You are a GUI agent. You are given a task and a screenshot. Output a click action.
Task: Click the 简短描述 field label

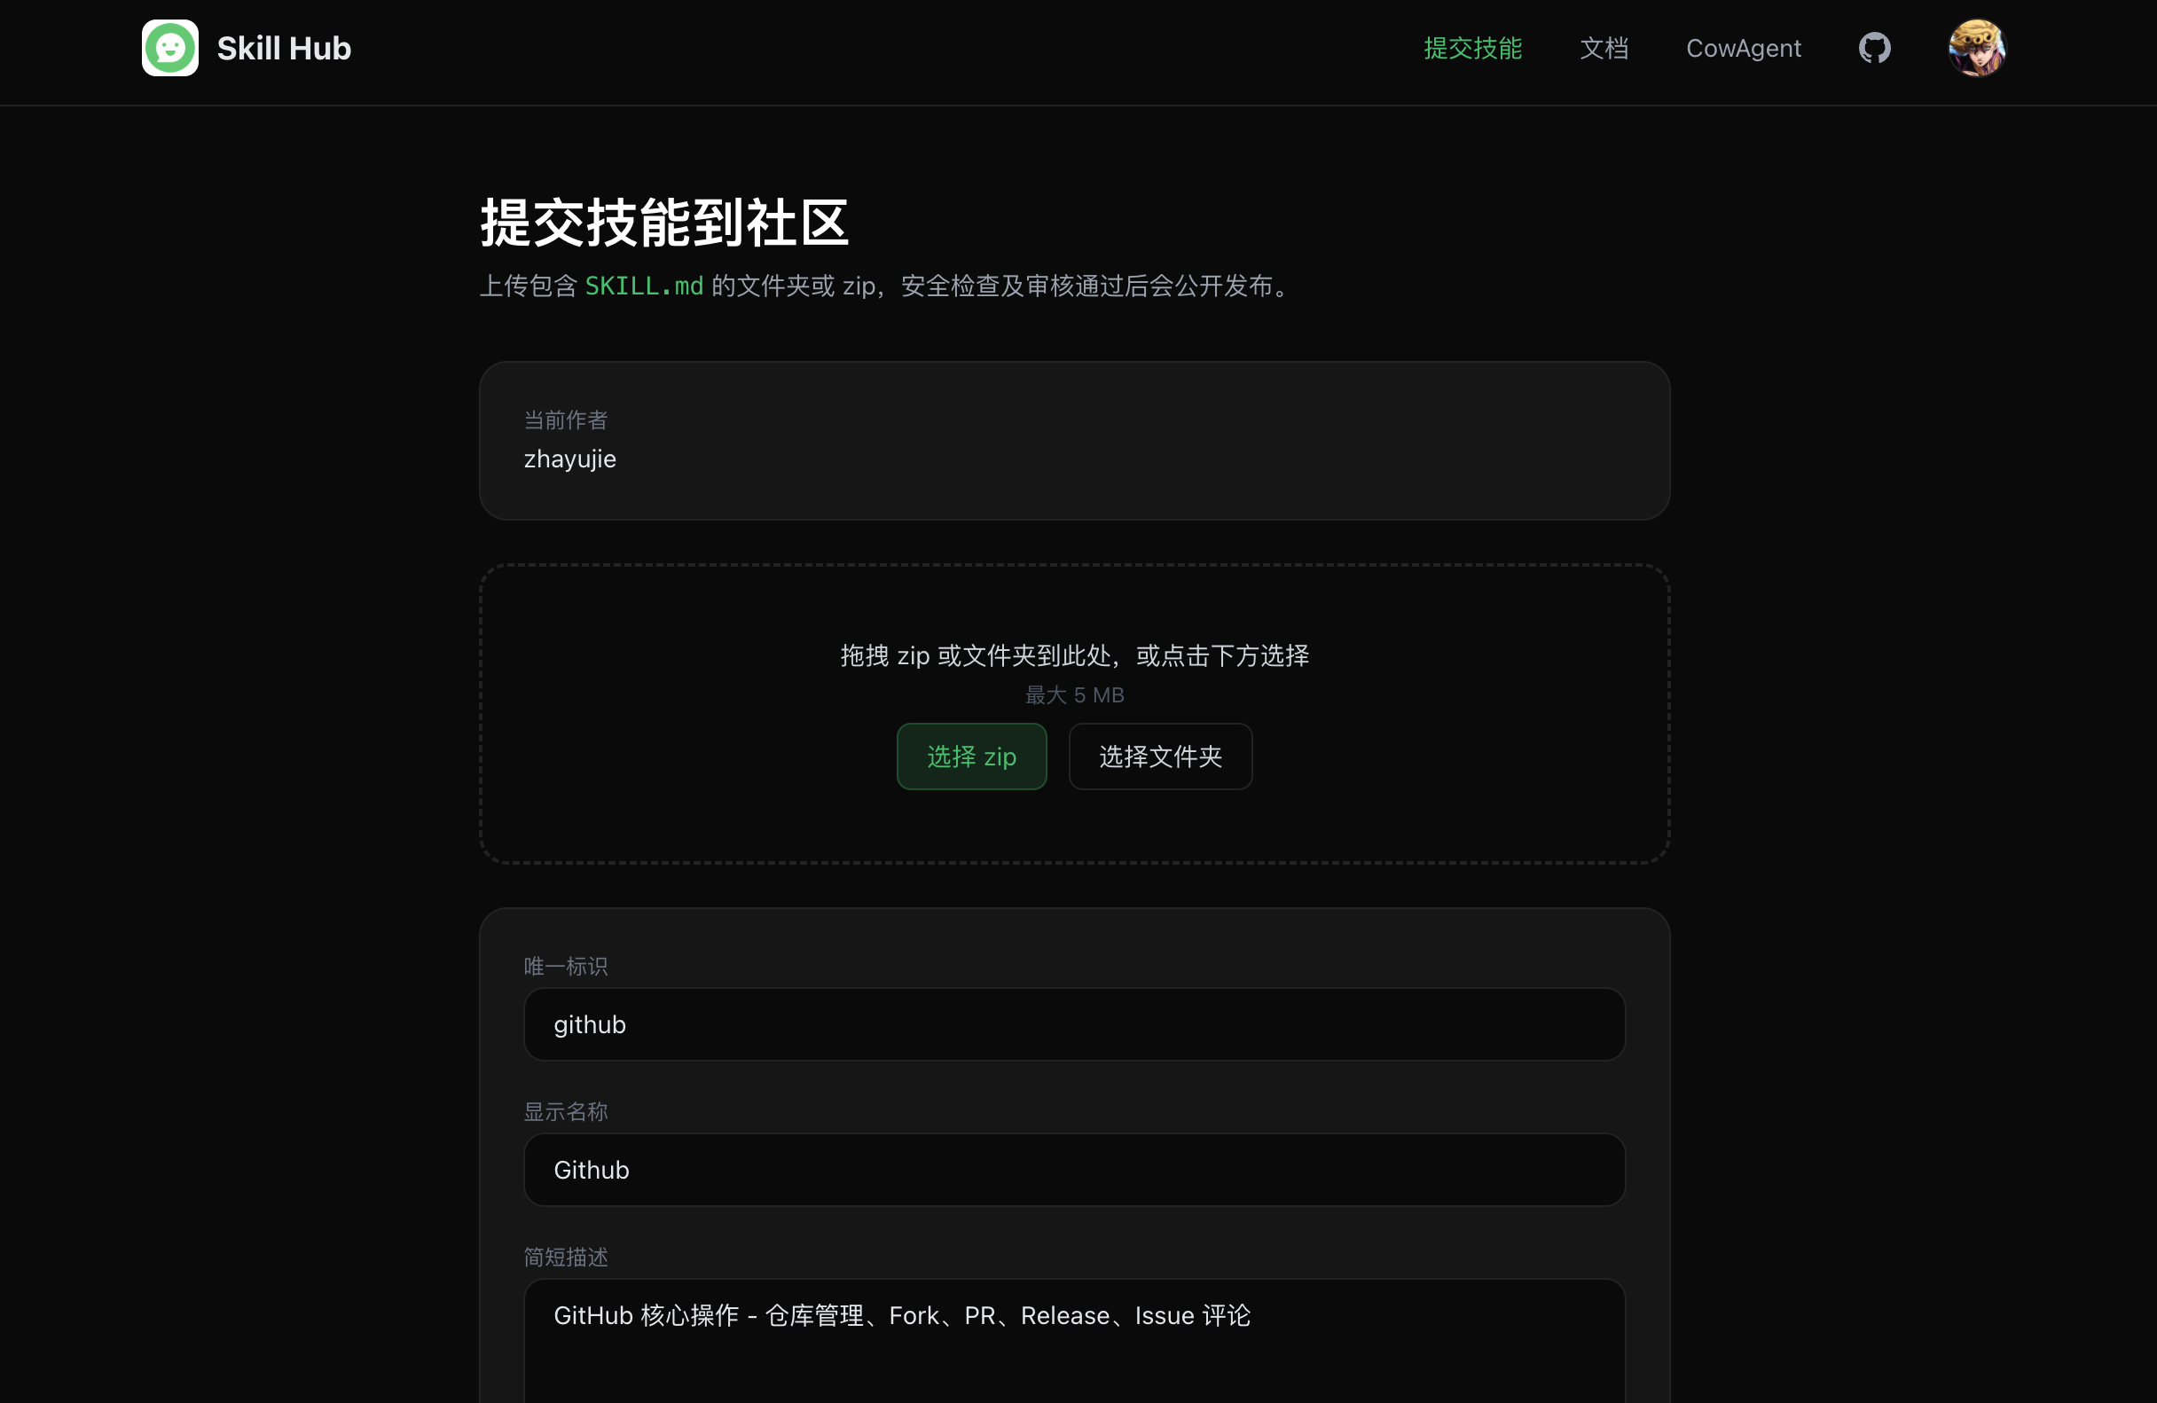(566, 1256)
